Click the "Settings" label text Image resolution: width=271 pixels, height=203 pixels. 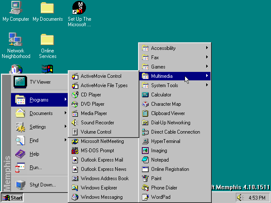pyautogui.click(x=38, y=127)
